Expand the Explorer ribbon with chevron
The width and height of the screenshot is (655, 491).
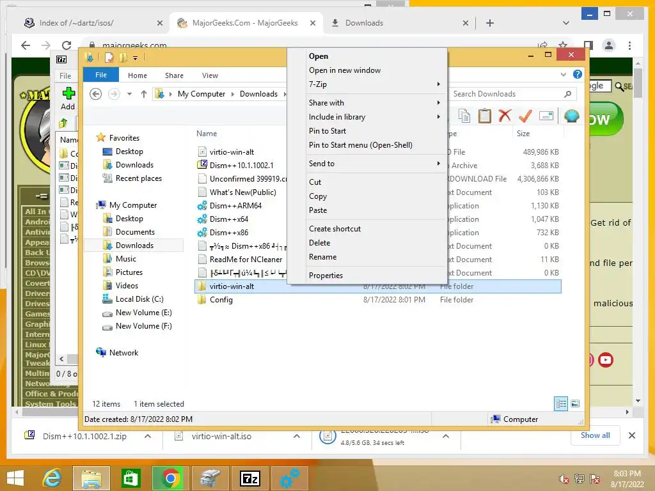coord(563,75)
